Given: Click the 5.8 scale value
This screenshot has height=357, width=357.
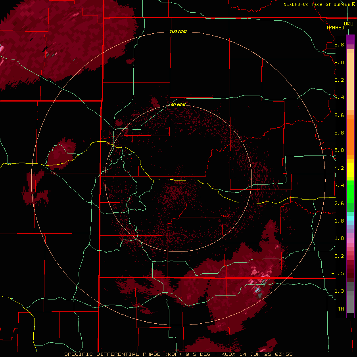Looking at the screenshot, I should tap(339, 133).
